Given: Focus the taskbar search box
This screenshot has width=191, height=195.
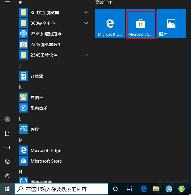Looking at the screenshot, I should coord(61,189).
